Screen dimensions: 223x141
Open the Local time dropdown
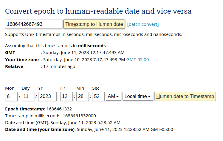(x=138, y=96)
